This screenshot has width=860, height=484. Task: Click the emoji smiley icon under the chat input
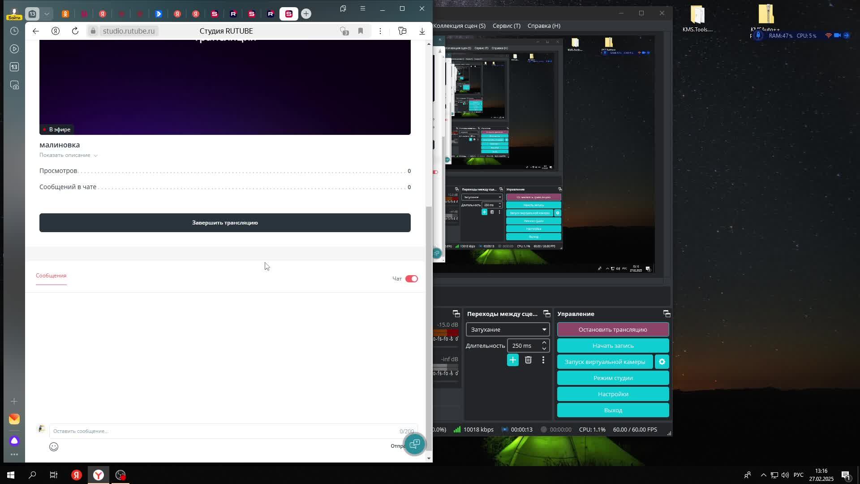[54, 447]
